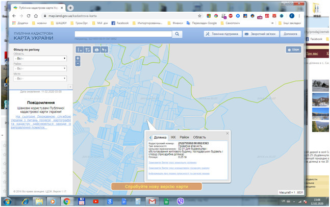Click the map search magnifier button
The width and height of the screenshot is (330, 207).
(x=177, y=34)
